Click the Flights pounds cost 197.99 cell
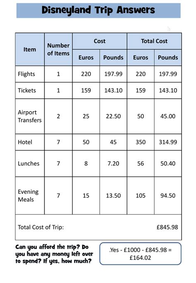Viewport: 196px width, 283px height. [x=113, y=74]
